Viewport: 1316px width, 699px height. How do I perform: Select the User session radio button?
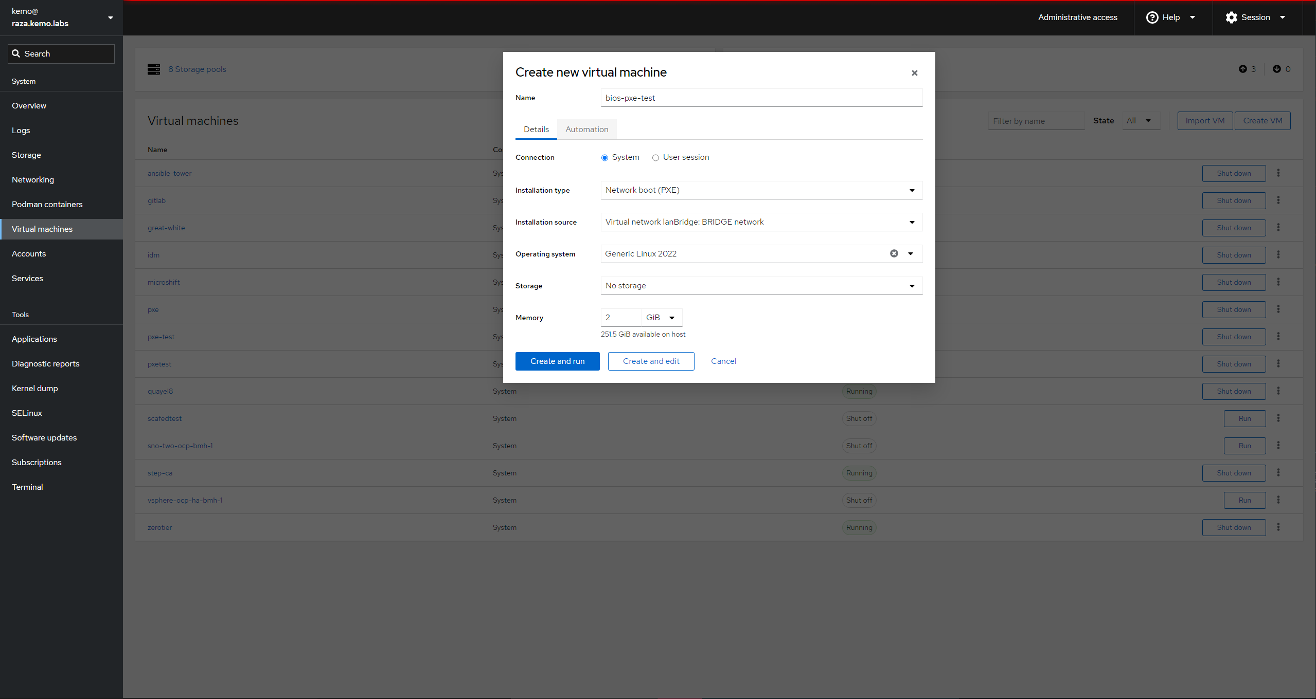(x=655, y=158)
